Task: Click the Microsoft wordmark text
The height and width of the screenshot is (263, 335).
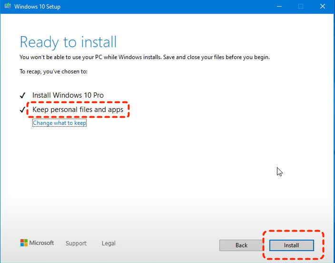Action: click(x=41, y=243)
